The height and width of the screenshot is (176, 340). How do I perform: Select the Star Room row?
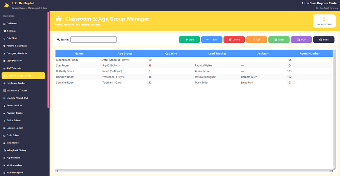point(194,65)
